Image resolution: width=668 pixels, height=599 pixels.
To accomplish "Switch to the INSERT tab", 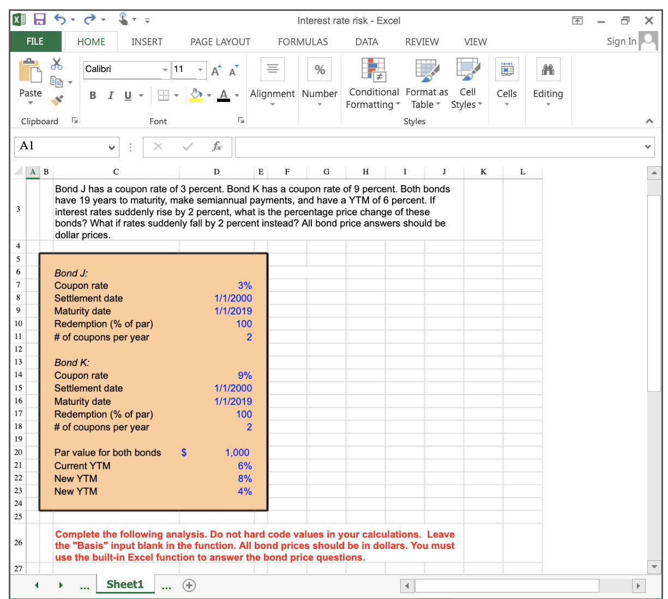I will pyautogui.click(x=147, y=42).
